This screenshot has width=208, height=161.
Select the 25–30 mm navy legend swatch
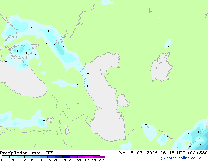(66, 157)
